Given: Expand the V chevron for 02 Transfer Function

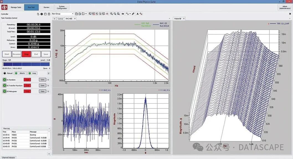Looking at the screenshot, I should [x=48, y=85].
